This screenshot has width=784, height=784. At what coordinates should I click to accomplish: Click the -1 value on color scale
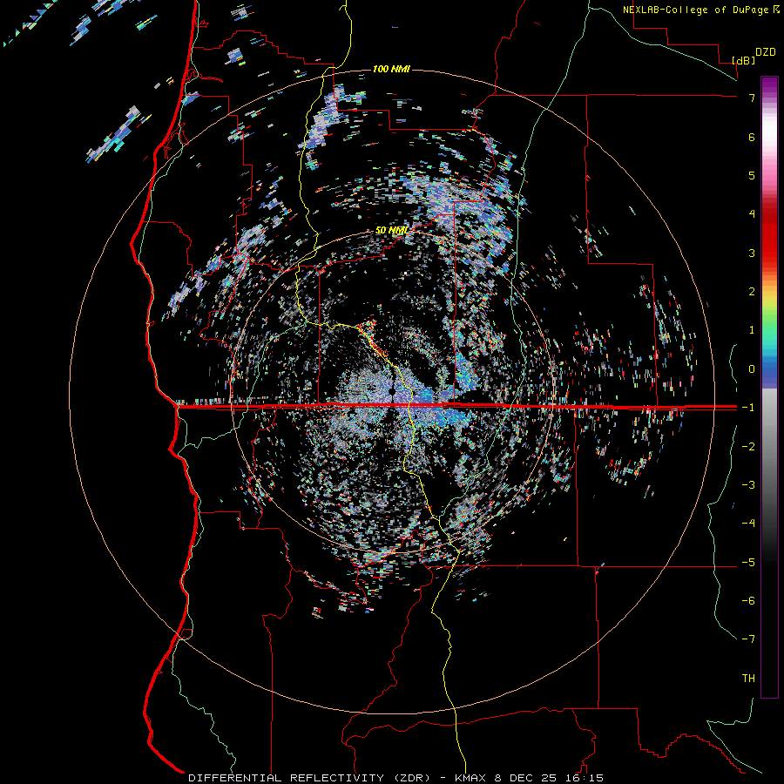748,408
